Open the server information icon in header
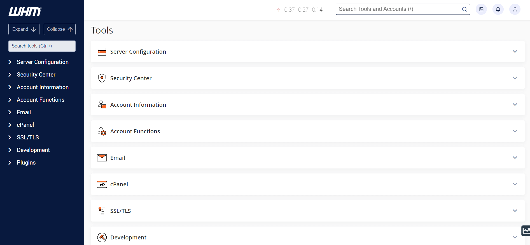 tap(481, 9)
